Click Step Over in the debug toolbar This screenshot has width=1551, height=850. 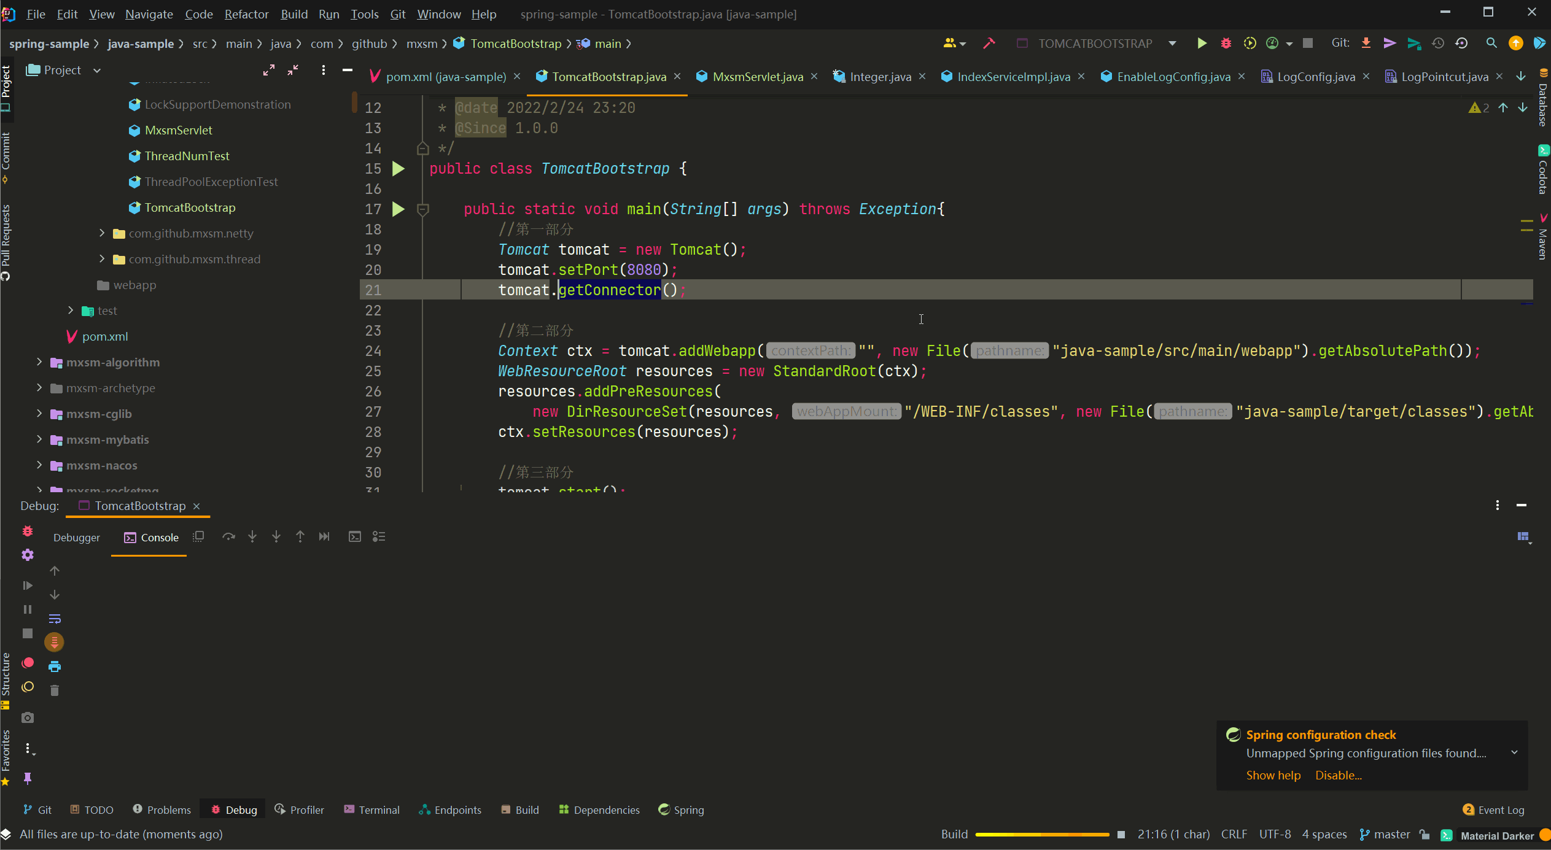(228, 537)
